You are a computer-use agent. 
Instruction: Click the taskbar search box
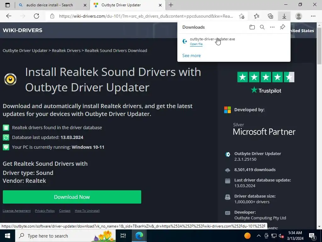(x=65, y=236)
